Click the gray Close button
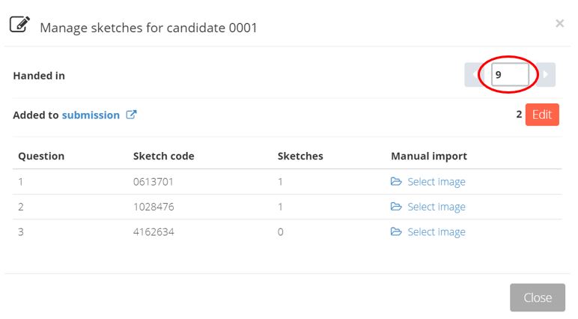The width and height of the screenshot is (578, 319). [x=538, y=297]
